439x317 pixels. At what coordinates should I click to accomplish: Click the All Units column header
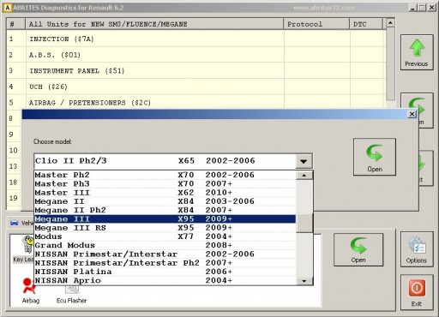pos(154,24)
